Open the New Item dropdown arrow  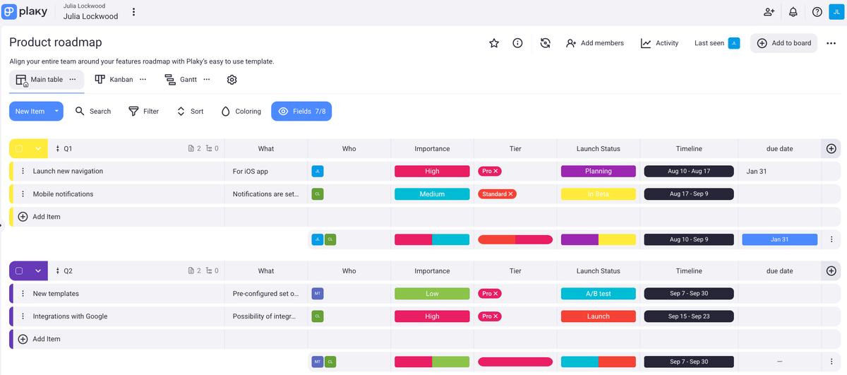[56, 112]
